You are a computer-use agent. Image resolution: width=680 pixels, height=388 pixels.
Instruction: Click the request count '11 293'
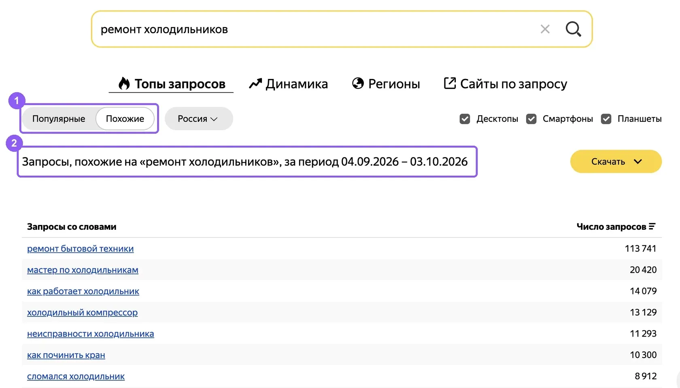[643, 334]
